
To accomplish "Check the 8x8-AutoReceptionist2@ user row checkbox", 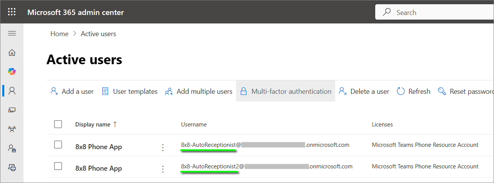I will (x=58, y=166).
